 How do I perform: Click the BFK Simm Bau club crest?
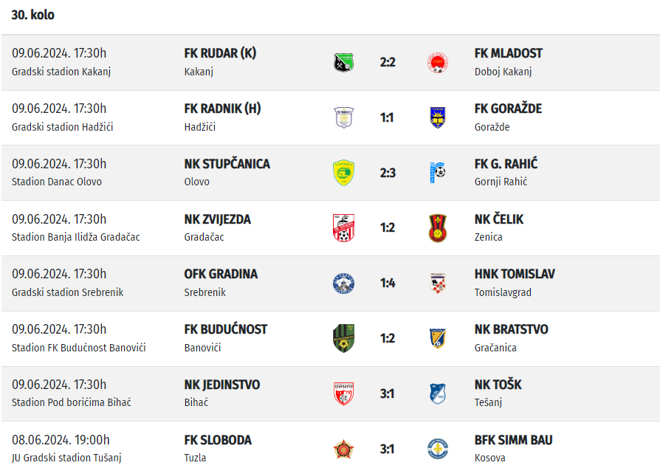pos(438,449)
